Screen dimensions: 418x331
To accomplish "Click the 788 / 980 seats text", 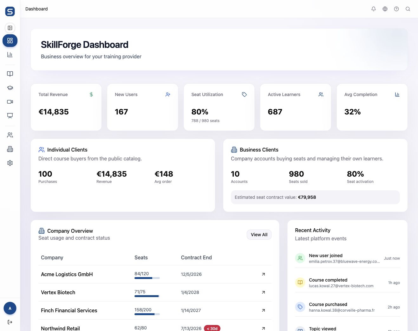I will point(206,121).
